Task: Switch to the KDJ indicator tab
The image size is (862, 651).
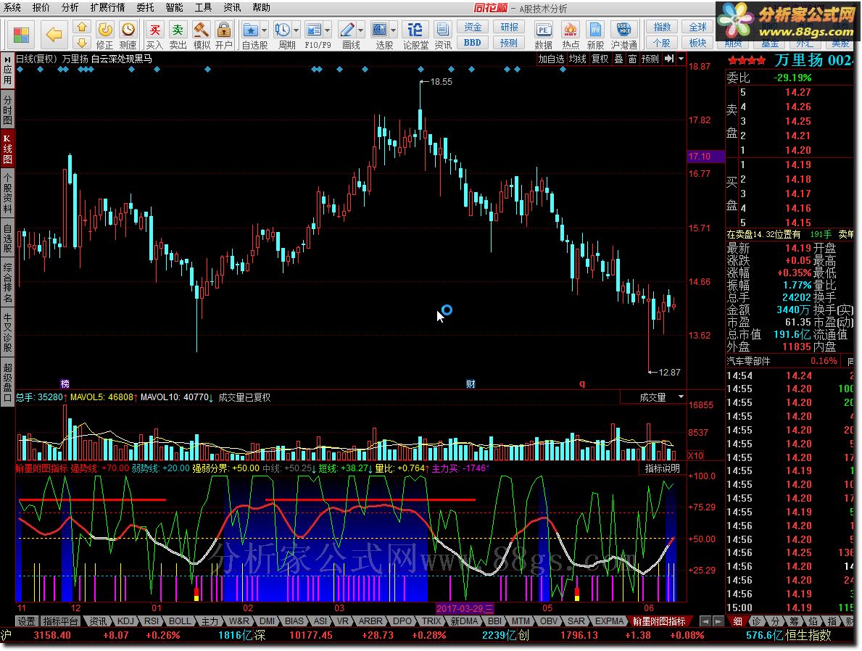Action: 125,621
